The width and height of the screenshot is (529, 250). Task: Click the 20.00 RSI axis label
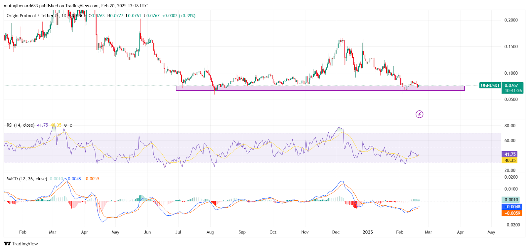tap(510, 170)
